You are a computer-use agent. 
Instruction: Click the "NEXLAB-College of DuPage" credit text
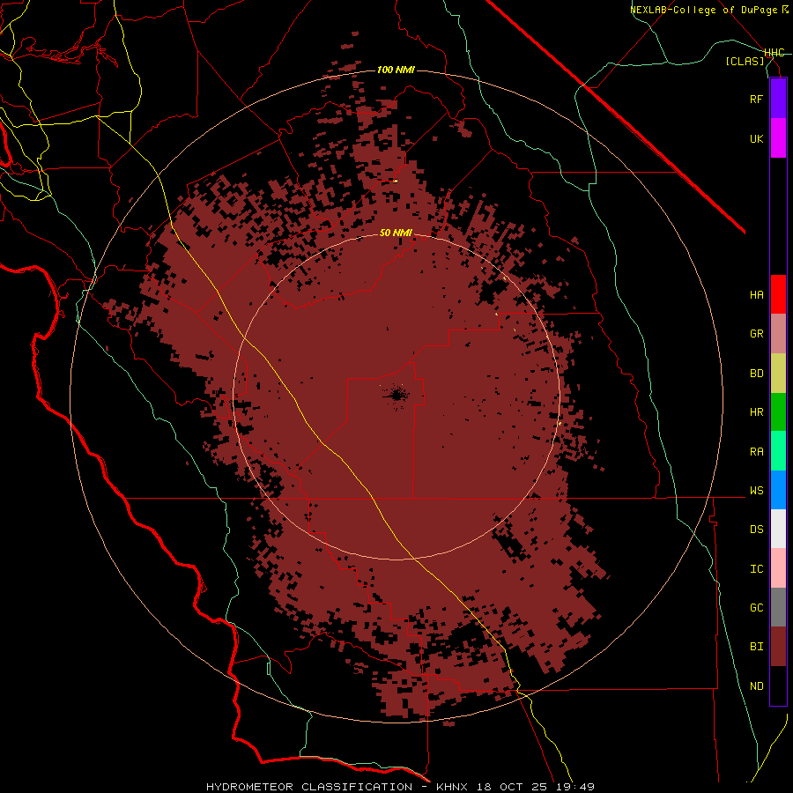click(704, 10)
